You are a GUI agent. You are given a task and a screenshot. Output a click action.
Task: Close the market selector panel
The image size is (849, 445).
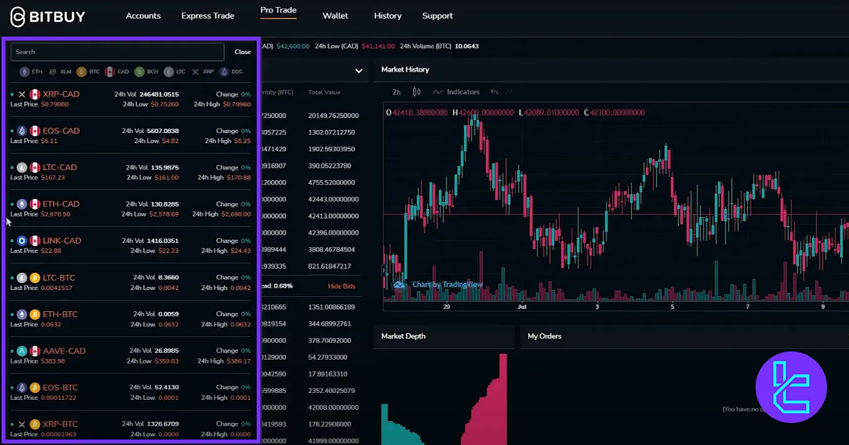[243, 52]
